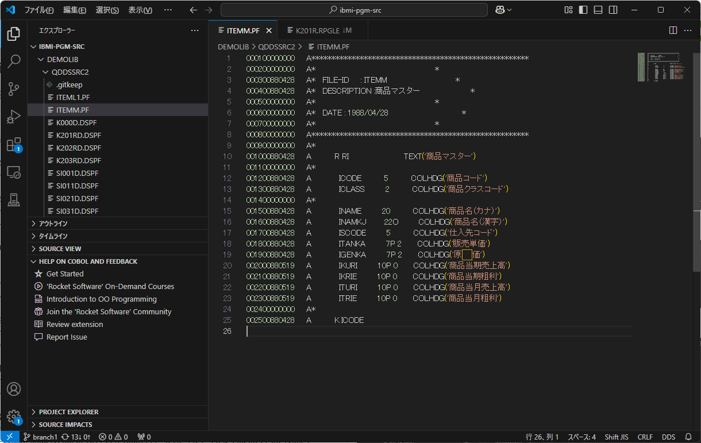Viewport: 701px width, 443px height.
Task: Toggle the bottom Panel
Action: (x=598, y=10)
